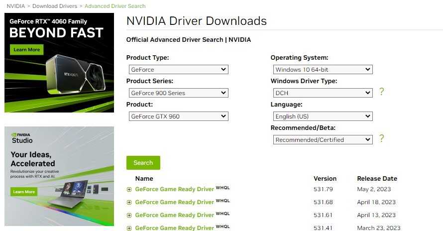Open the Product Series dropdown
Viewport: 443px width, 231px height.
[x=179, y=93]
